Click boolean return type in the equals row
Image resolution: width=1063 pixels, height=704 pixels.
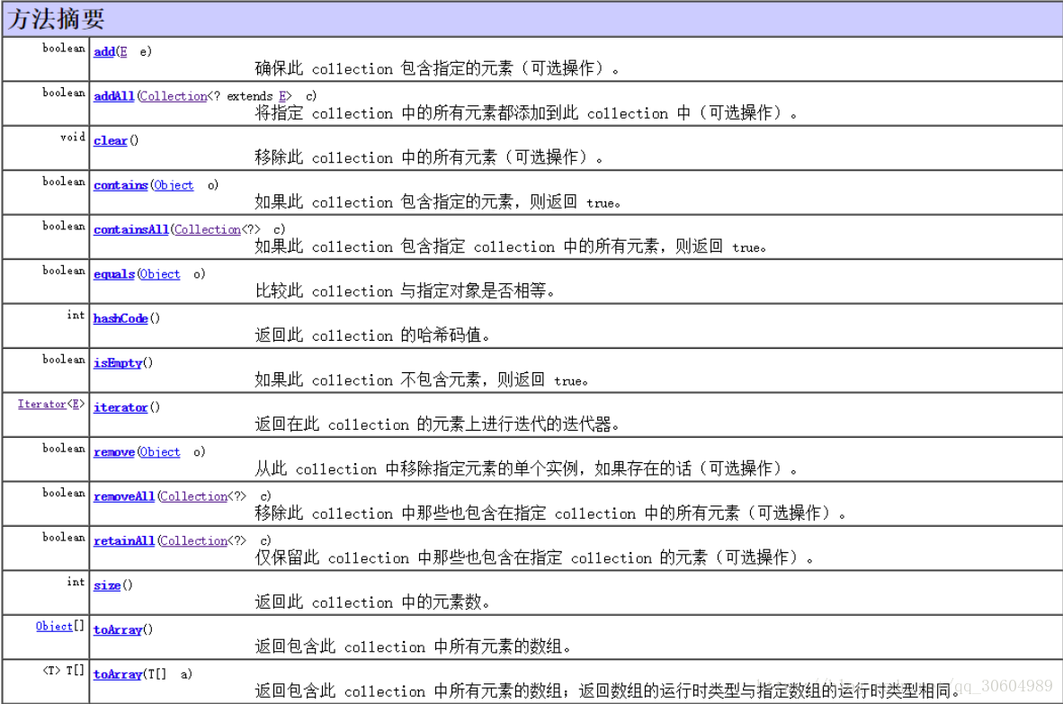[64, 271]
